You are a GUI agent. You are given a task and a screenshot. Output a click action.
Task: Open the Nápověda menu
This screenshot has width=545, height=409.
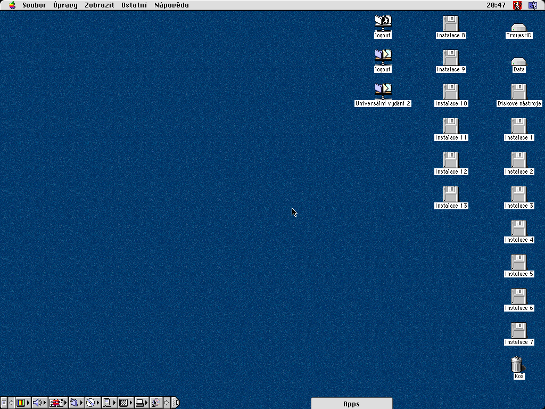(x=171, y=5)
